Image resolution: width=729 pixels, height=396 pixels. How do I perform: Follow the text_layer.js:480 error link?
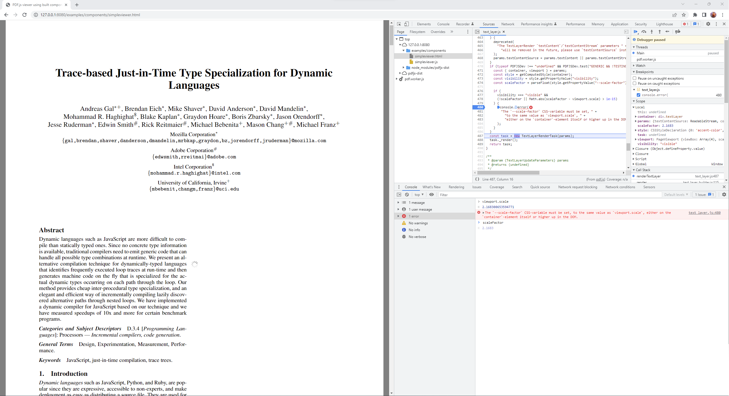704,212
